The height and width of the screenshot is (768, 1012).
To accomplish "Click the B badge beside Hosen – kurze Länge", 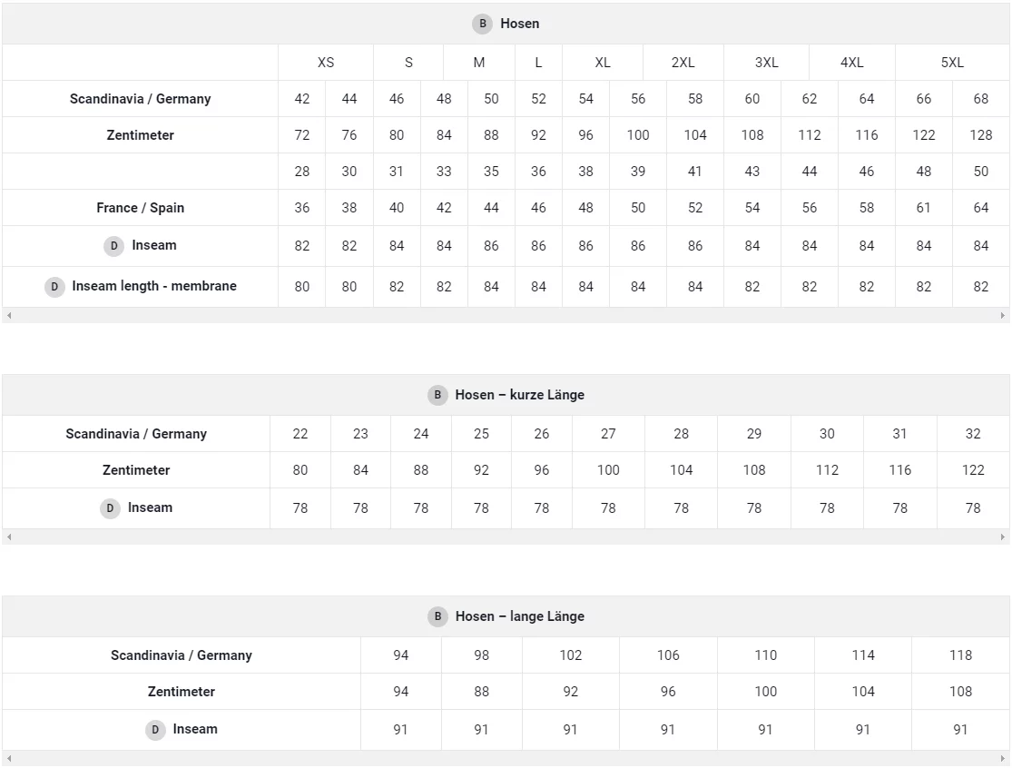I will tap(437, 395).
